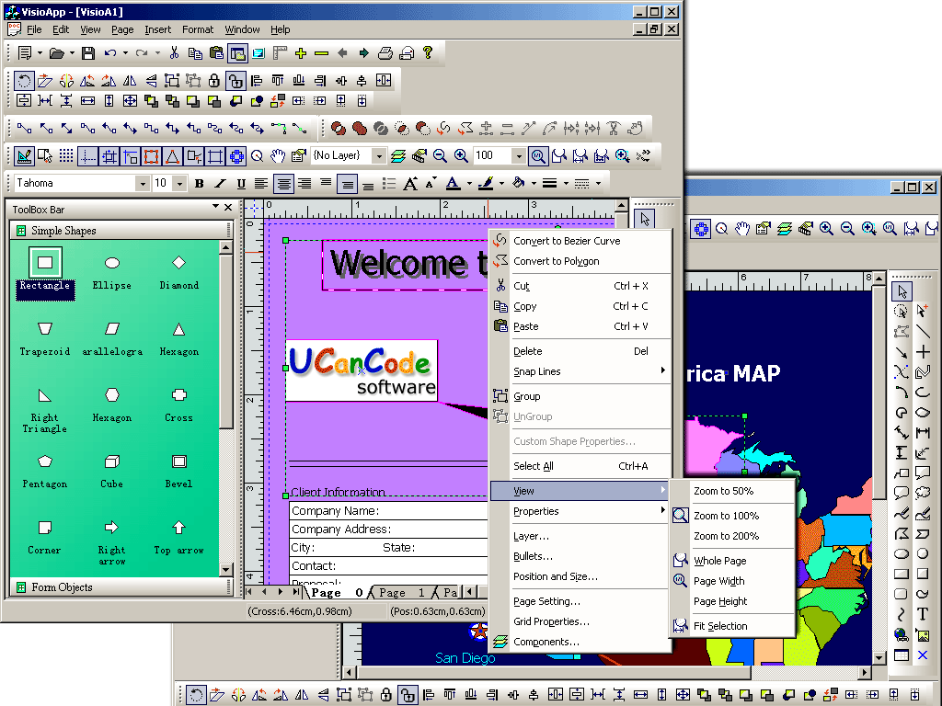Click the Print icon in the top toolbar

tap(385, 52)
